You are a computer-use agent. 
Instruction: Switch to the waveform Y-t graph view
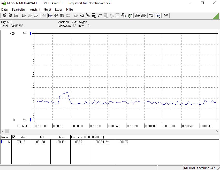[50, 16]
